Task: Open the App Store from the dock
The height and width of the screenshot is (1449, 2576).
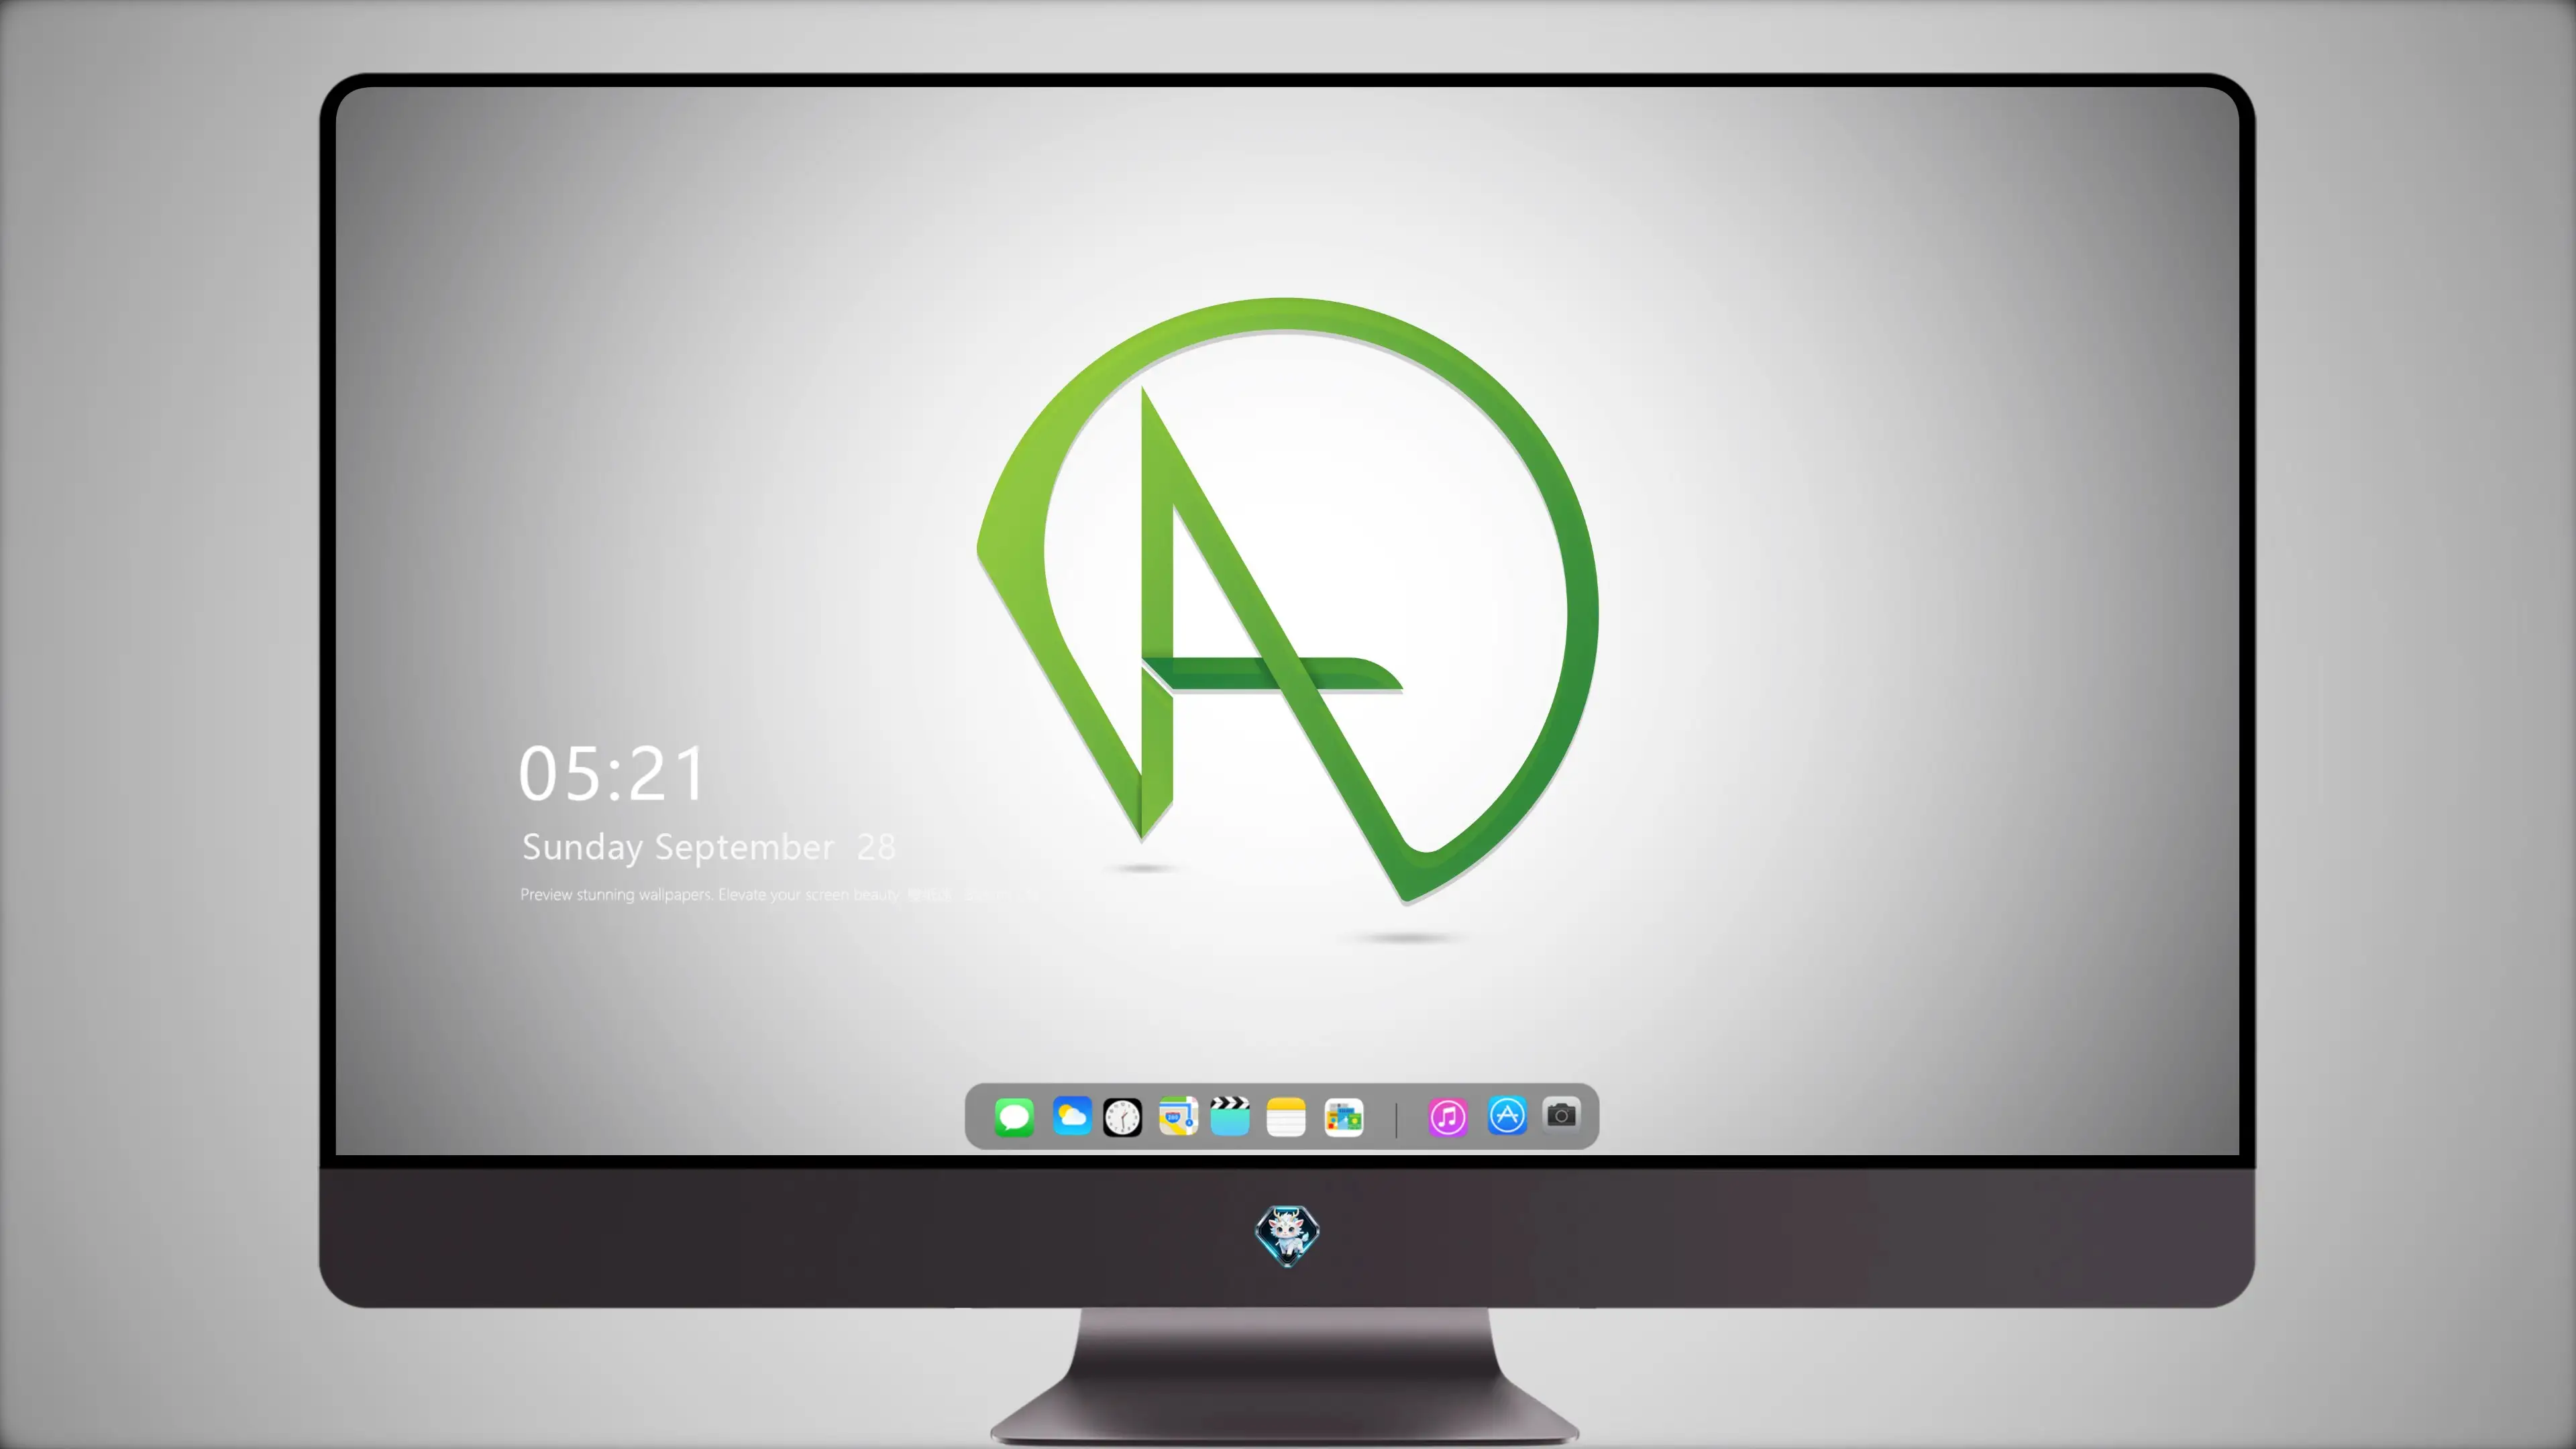Action: click(x=1507, y=1115)
